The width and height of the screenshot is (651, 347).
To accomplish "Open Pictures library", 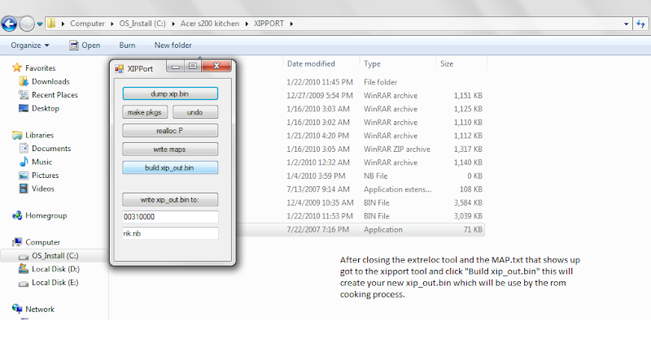I will pos(46,176).
